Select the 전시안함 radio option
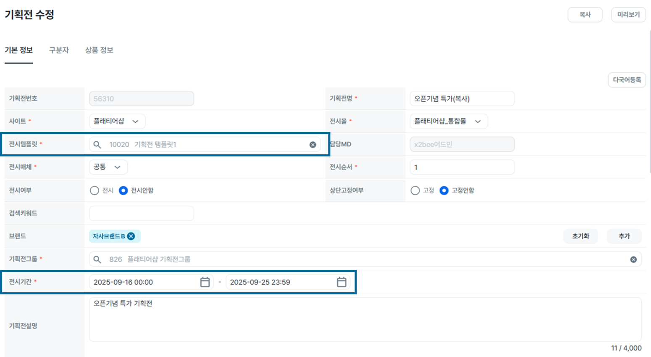Viewport: 651px width, 357px height. click(123, 190)
